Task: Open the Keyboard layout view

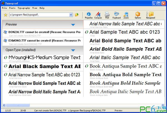Action: point(117,15)
